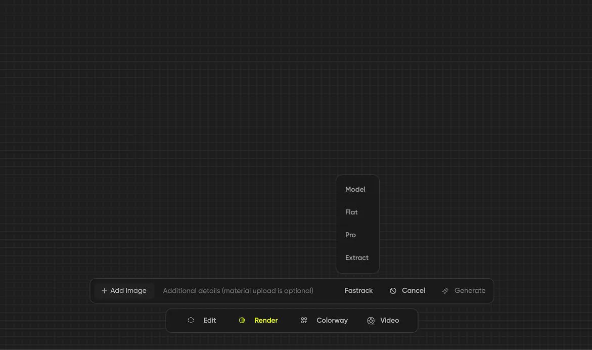592x350 pixels.
Task: Click the film reel Video icon
Action: [371, 321]
